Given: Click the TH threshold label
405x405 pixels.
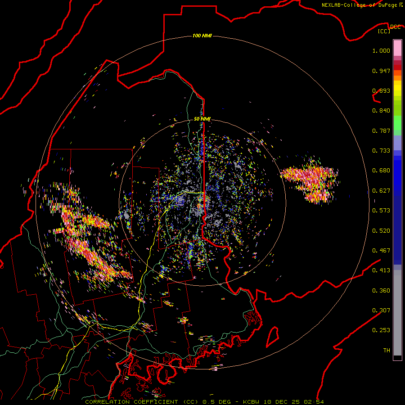Looking at the screenshot, I should [387, 351].
